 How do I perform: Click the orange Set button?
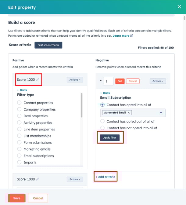click(120, 81)
